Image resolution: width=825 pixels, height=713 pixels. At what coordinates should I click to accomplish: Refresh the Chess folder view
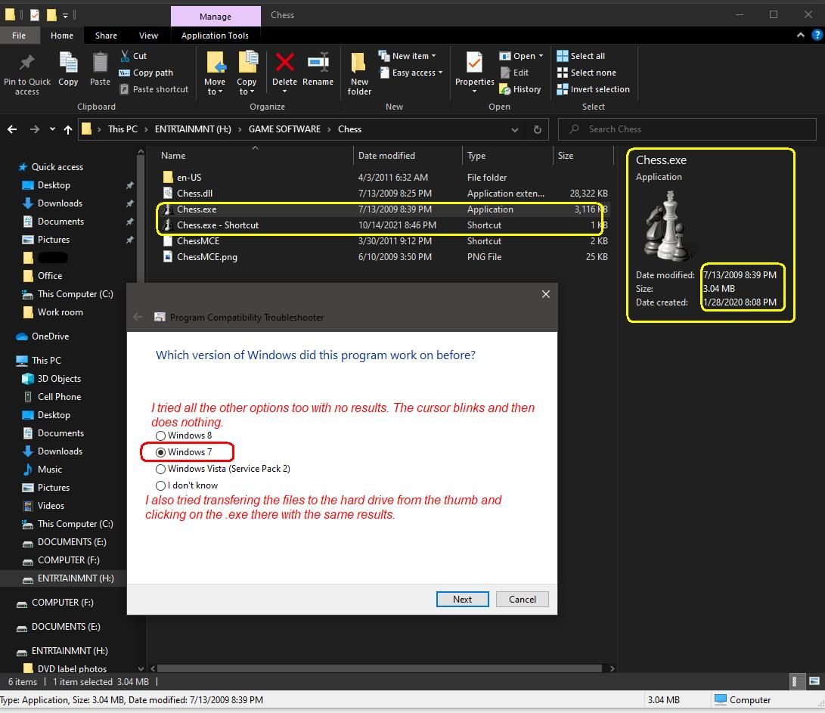(537, 129)
